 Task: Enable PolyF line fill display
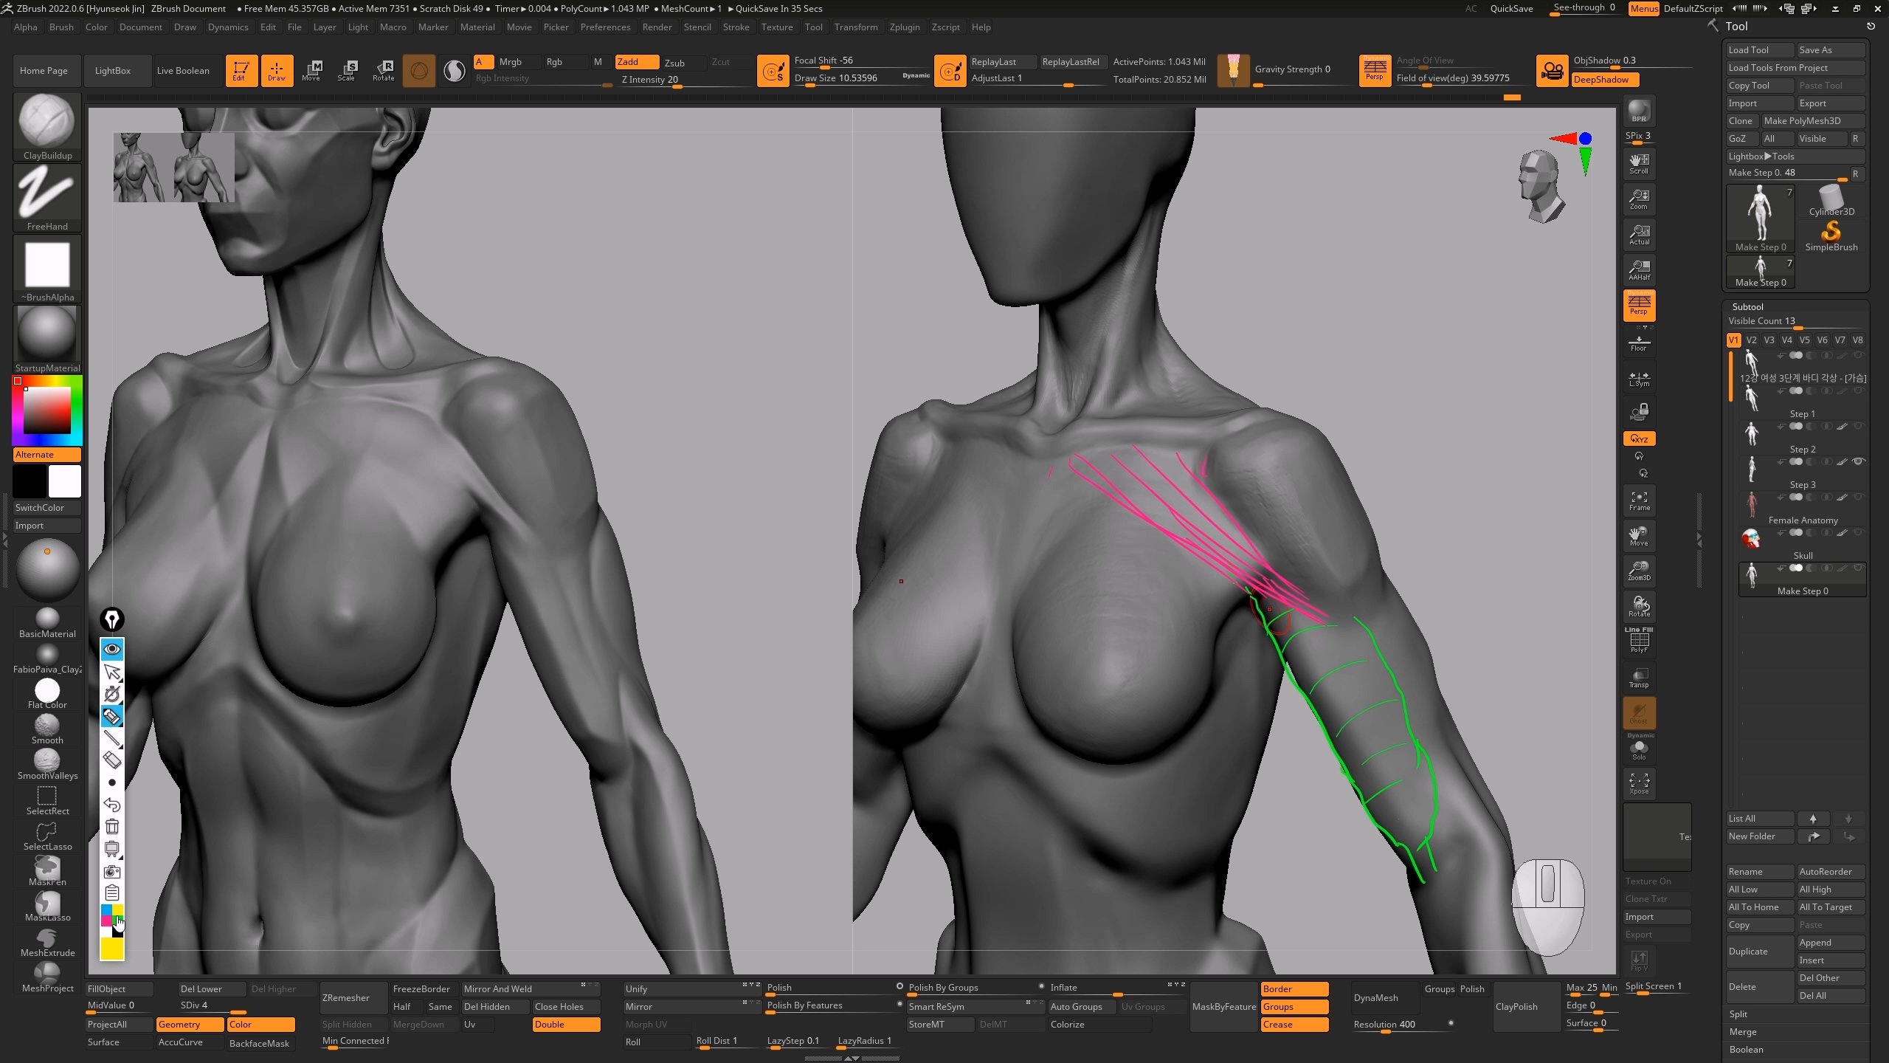click(x=1639, y=641)
